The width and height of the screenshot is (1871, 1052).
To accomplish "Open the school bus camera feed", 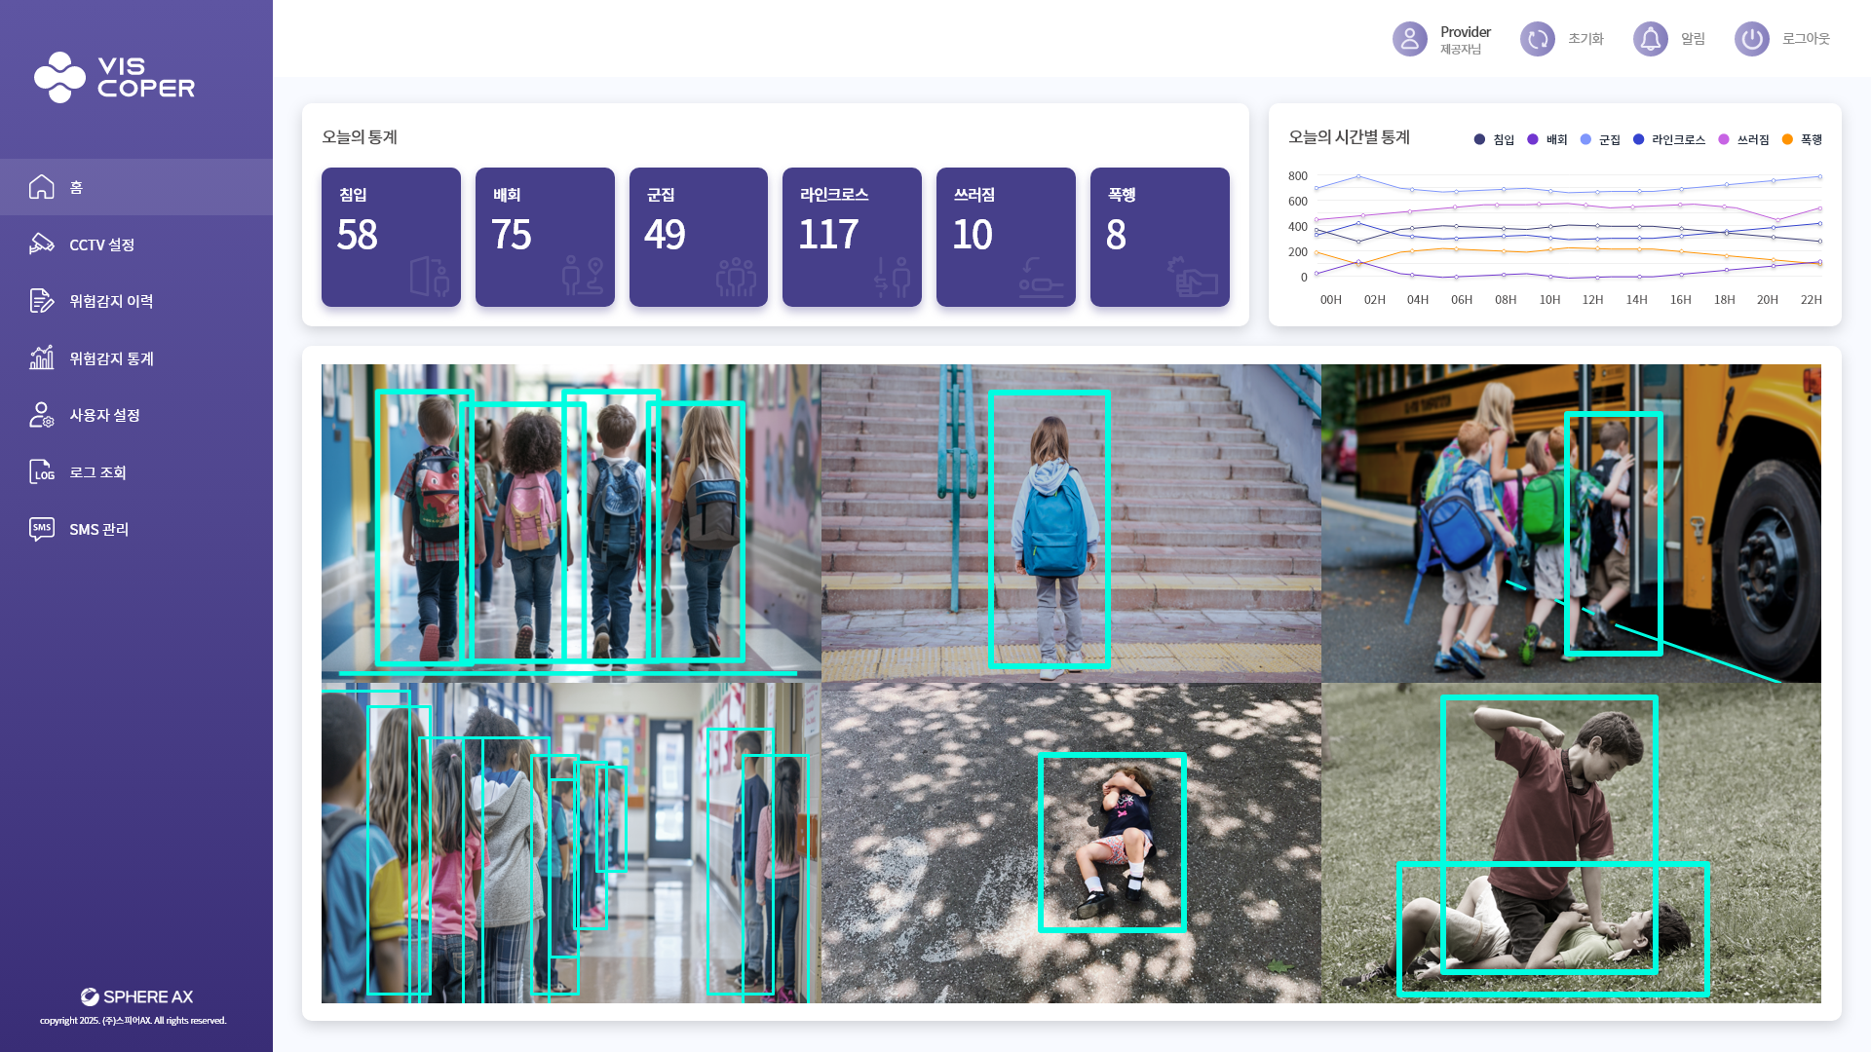I will click(x=1571, y=523).
